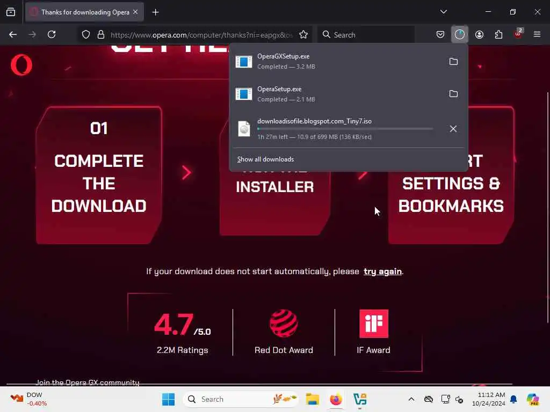The height and width of the screenshot is (412, 550).
Task: Bookmark this page with the star icon
Action: point(303,35)
